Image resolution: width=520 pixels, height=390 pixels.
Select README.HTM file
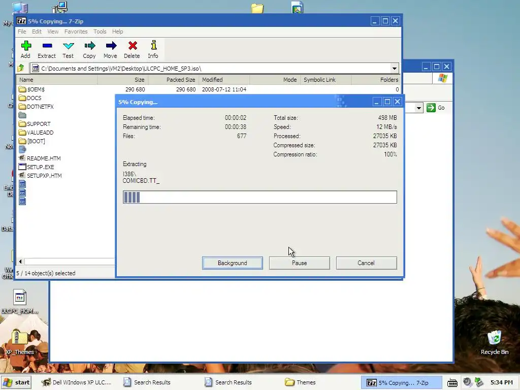(40, 158)
